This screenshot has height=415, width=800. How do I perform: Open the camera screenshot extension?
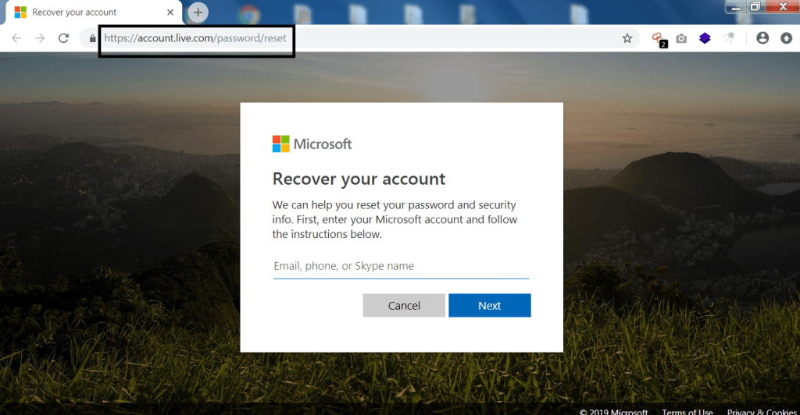coord(681,38)
